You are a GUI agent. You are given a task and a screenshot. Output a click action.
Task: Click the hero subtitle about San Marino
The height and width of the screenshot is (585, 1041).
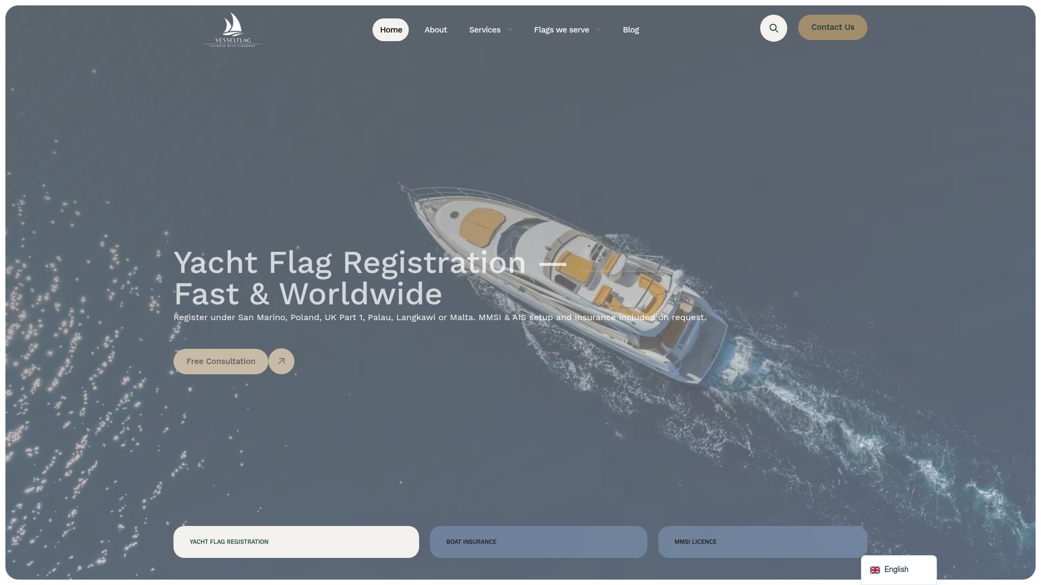click(x=440, y=317)
